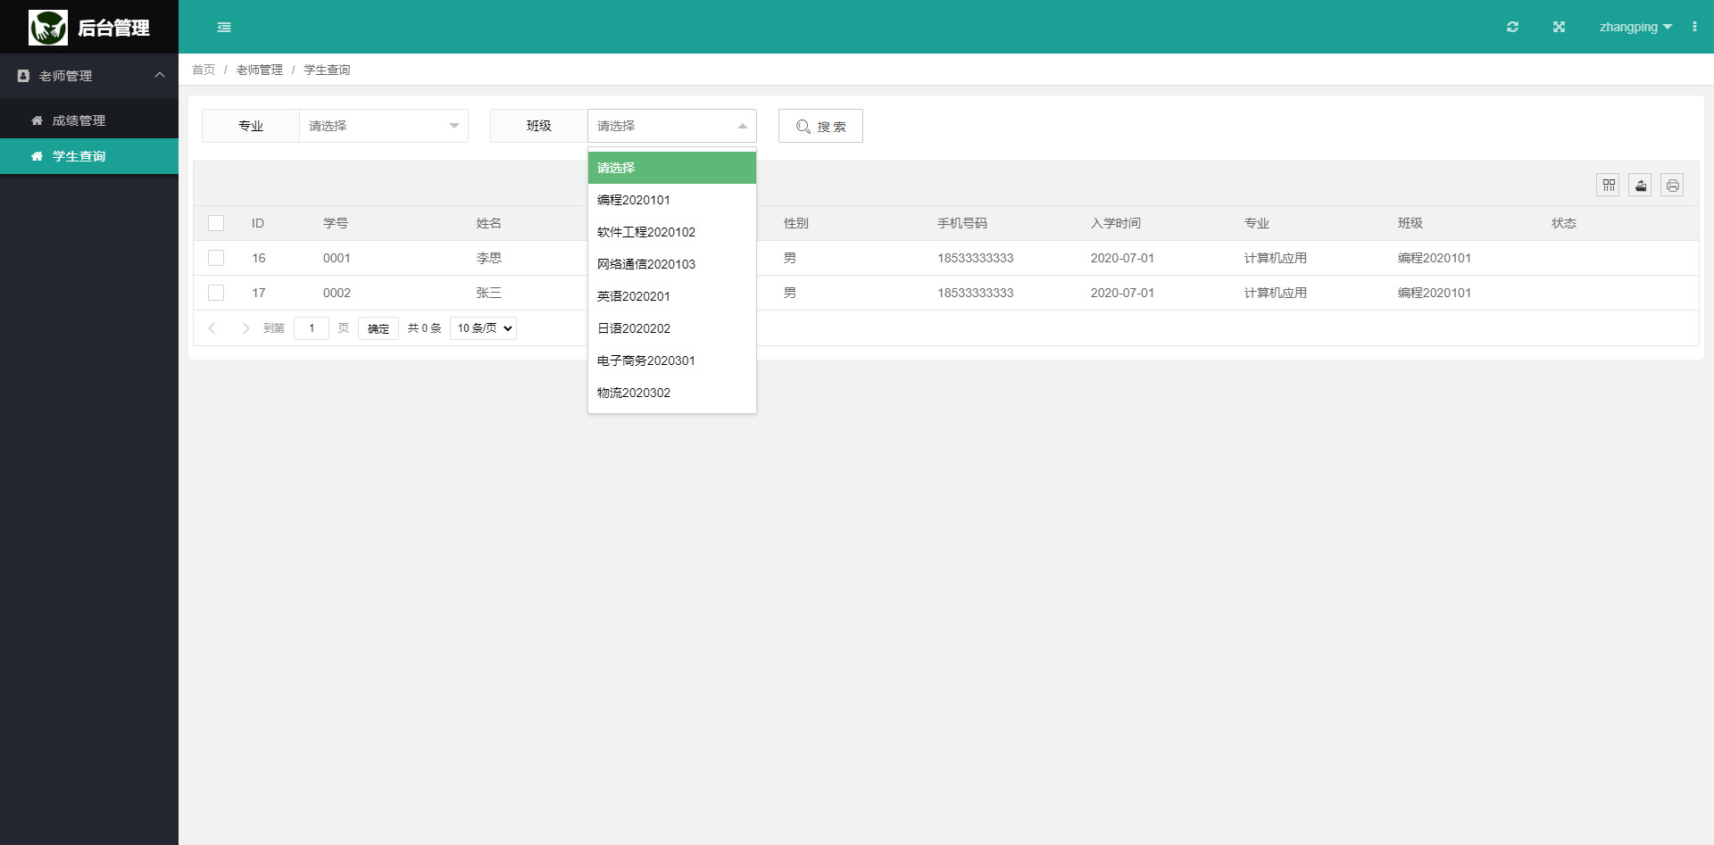Collapse sidebar with the menu fold icon

click(x=224, y=28)
